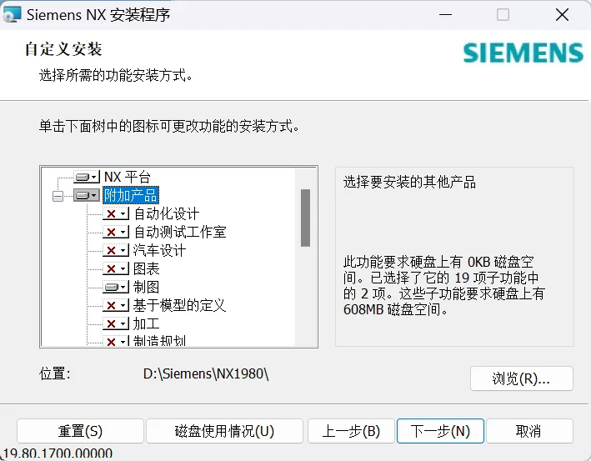The image size is (591, 461).
Task: Click the feature tree vertical scrollbar thumb
Action: [x=305, y=218]
